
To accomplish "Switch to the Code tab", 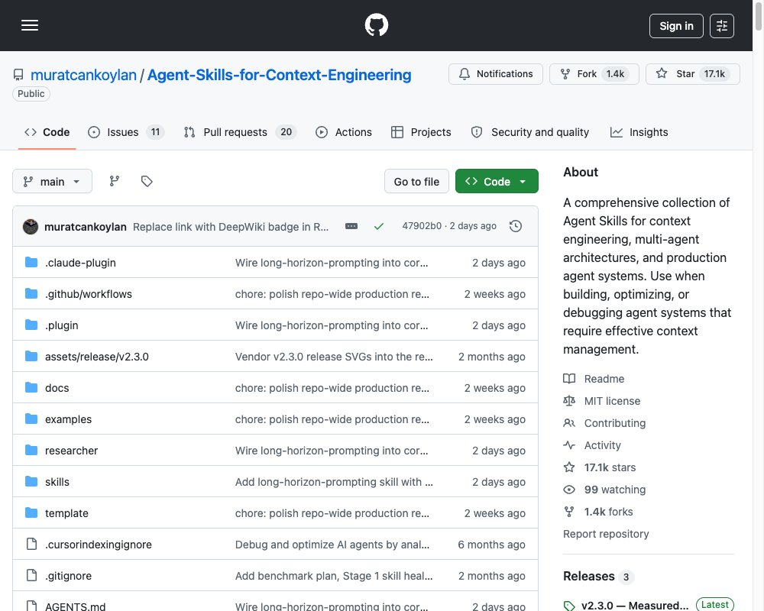I will coord(47,132).
